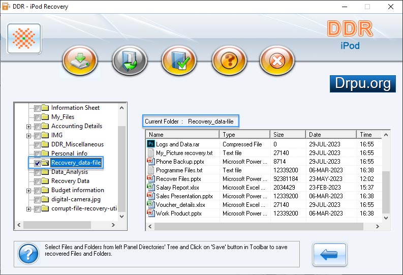Viewport: 403px width, 275px height.
Task: Sort file list by Time column
Action: 369,134
